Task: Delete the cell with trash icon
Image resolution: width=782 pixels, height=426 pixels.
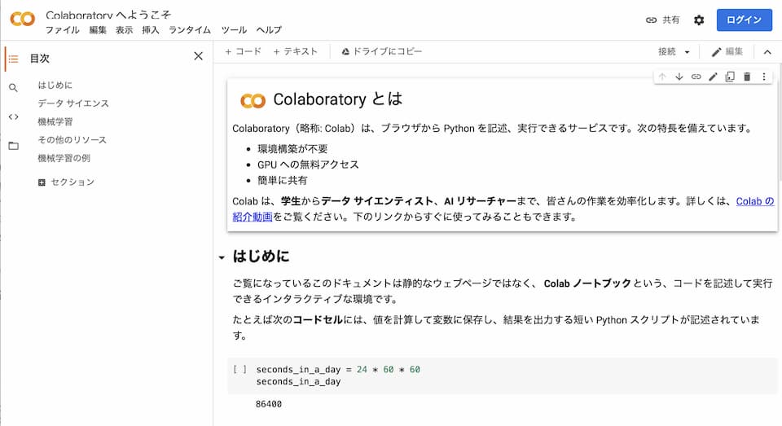Action: tap(747, 77)
